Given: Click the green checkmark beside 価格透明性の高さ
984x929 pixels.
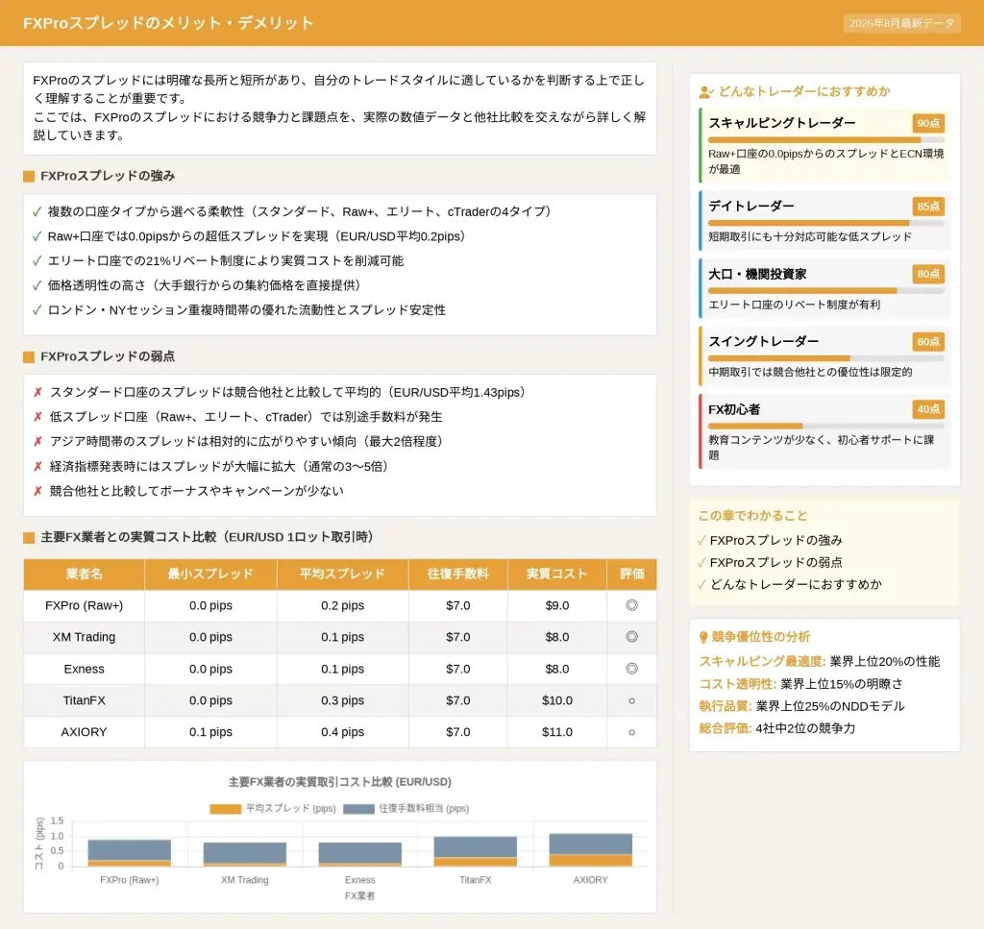Looking at the screenshot, I should tap(37, 285).
